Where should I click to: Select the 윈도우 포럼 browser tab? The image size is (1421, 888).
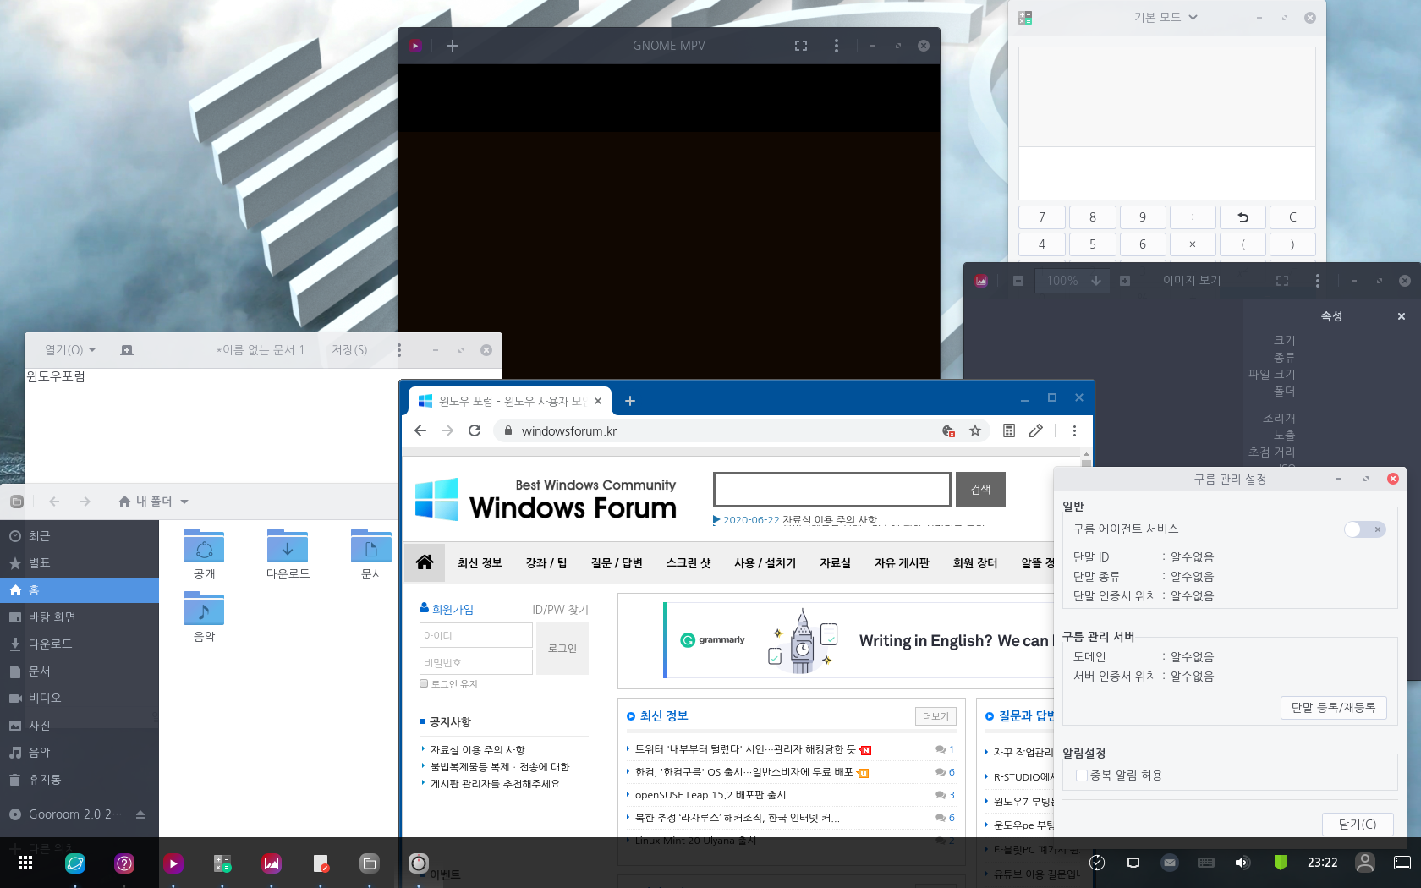point(510,401)
